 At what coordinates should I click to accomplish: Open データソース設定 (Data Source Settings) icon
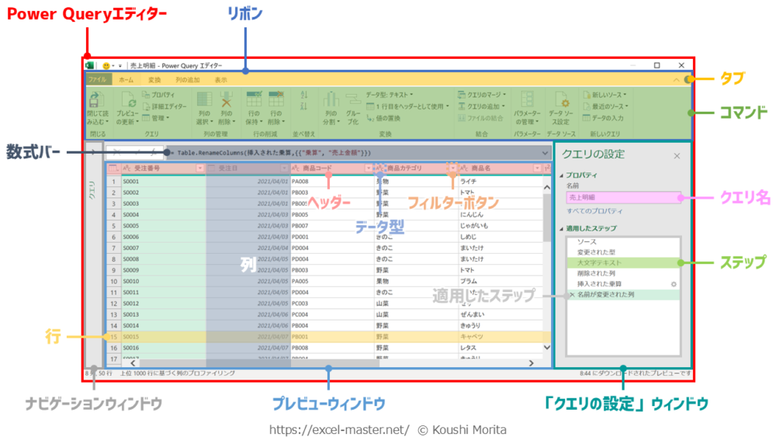click(x=560, y=100)
